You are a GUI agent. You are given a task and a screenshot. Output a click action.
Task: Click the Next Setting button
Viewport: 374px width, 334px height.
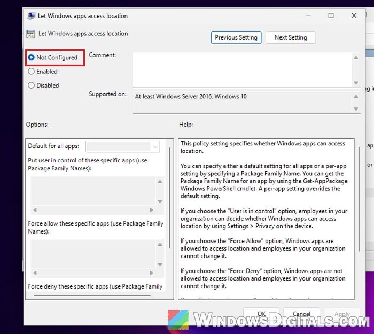click(x=291, y=37)
